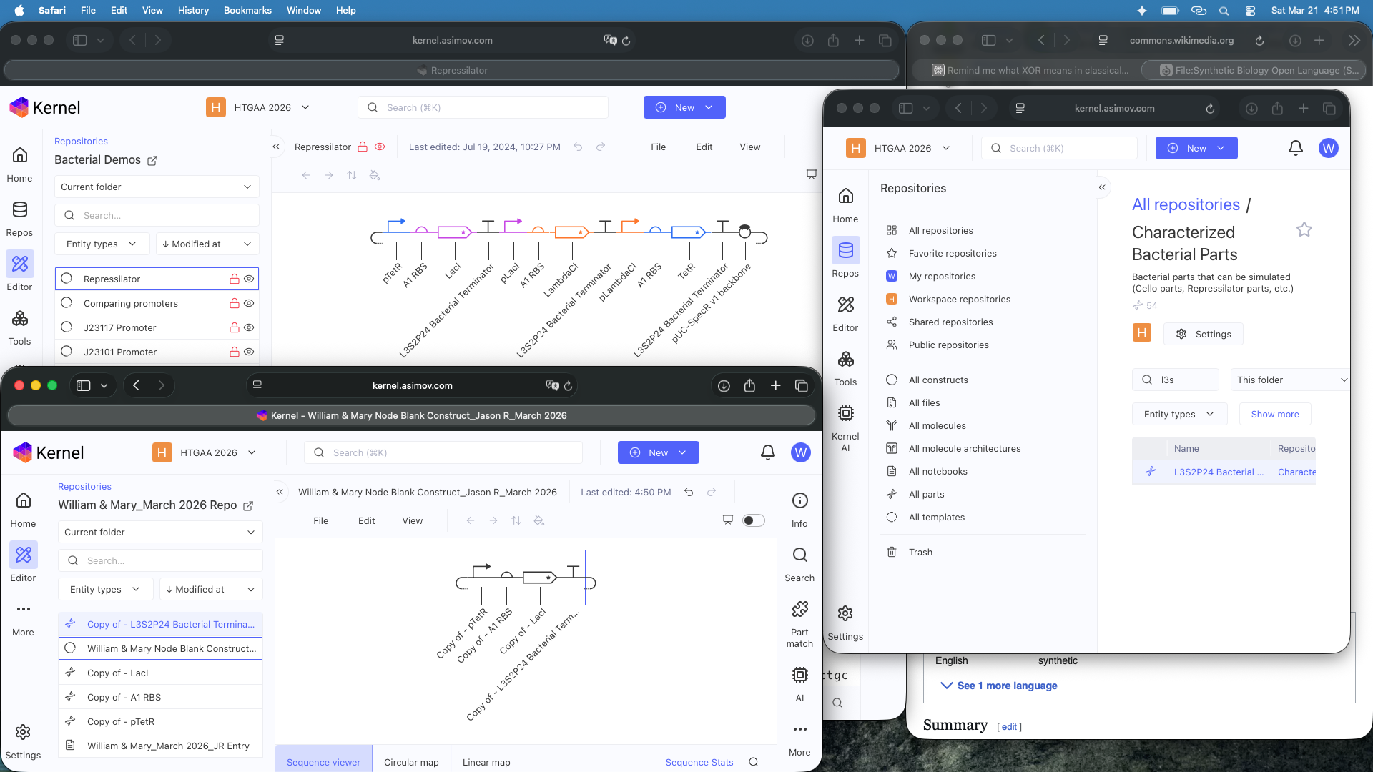Switch to the Circular map tab
Viewport: 1373px width, 772px height.
tap(411, 762)
